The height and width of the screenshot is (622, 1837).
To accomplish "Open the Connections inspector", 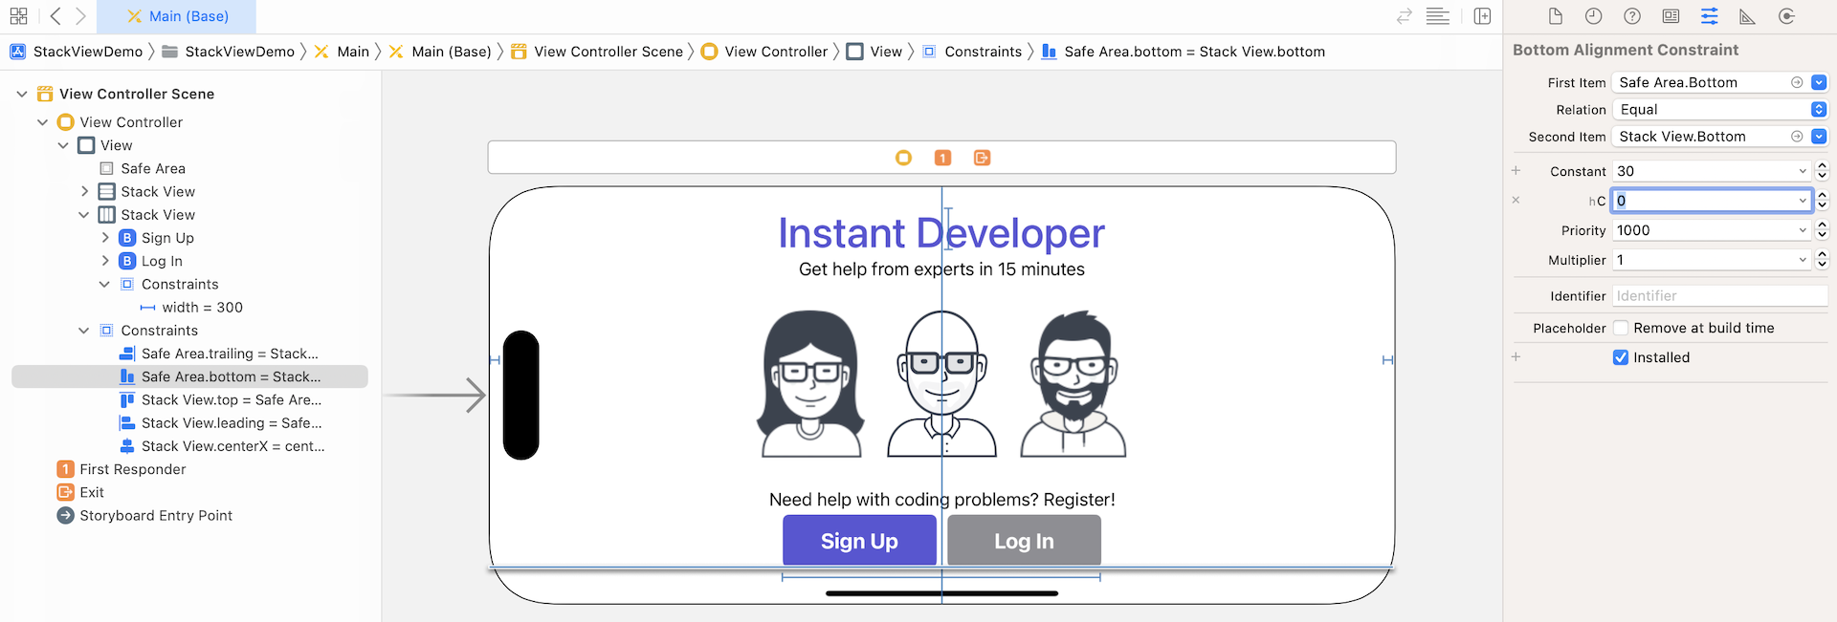I will click(x=1786, y=16).
